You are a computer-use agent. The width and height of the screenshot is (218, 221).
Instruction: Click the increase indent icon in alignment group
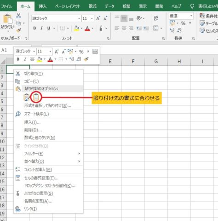146,28
